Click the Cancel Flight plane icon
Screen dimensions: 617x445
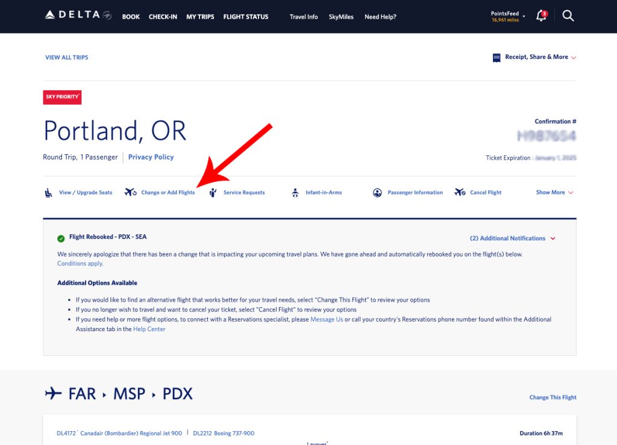(x=460, y=193)
